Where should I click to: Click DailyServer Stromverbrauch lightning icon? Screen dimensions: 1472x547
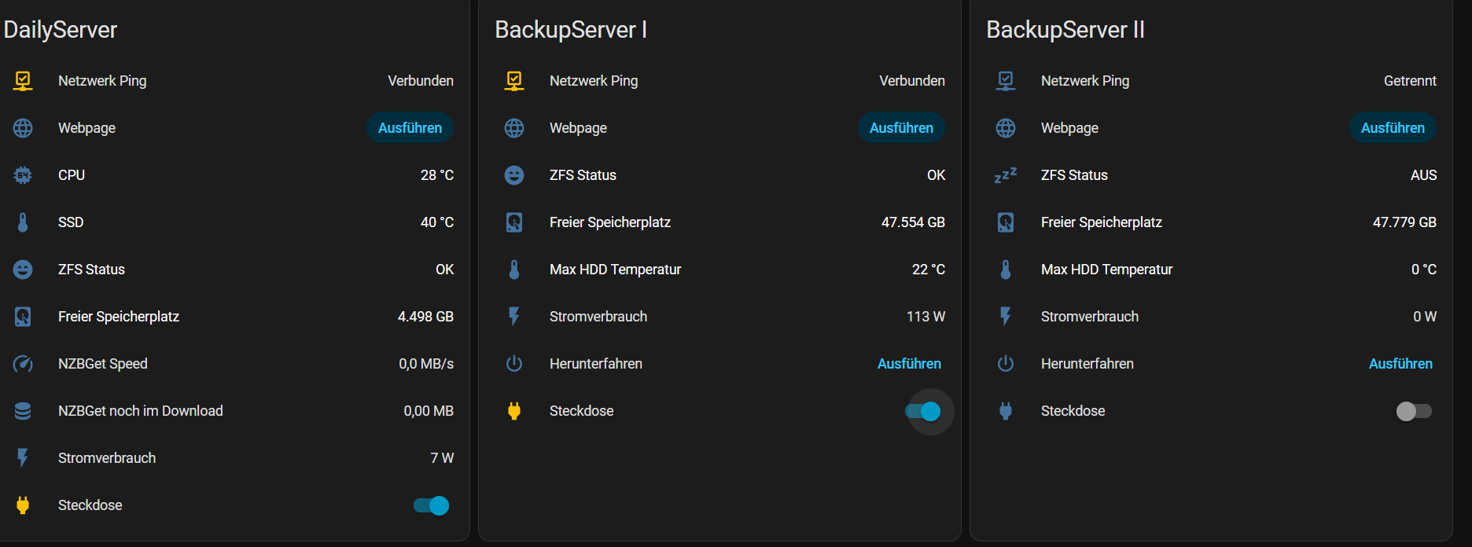coord(23,458)
